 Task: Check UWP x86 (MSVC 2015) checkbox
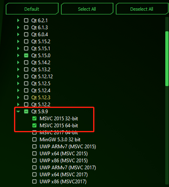click(x=34, y=161)
